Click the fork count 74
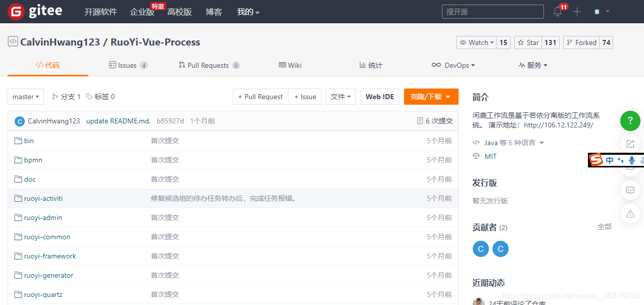This screenshot has width=644, height=305. pyautogui.click(x=606, y=42)
